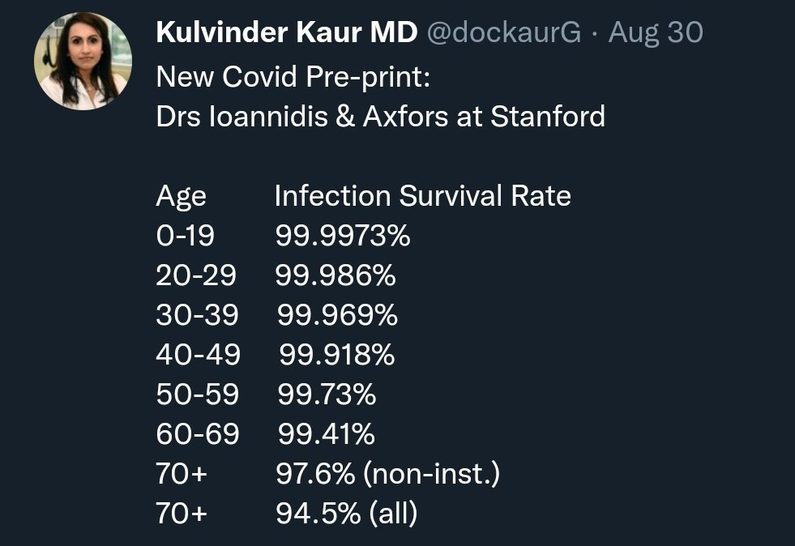
Task: Click the "Drs Ioannidis & Axfors at Stanford" line
Action: [380, 117]
